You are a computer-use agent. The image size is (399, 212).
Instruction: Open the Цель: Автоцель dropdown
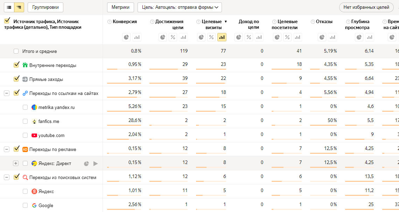pos(180,7)
